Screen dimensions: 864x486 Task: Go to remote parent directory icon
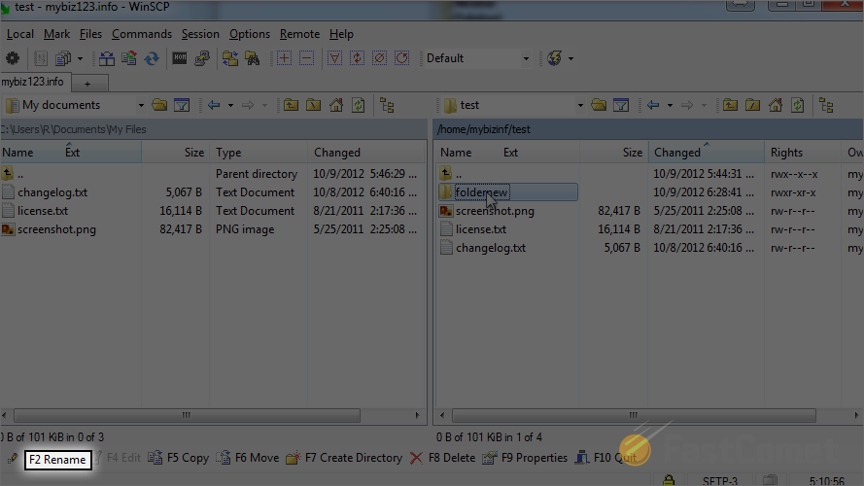pos(730,105)
